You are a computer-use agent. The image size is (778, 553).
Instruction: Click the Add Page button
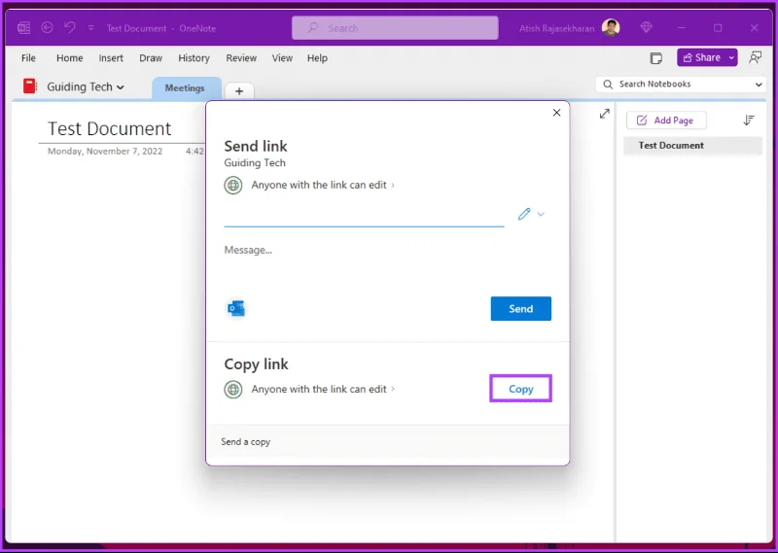[666, 120]
